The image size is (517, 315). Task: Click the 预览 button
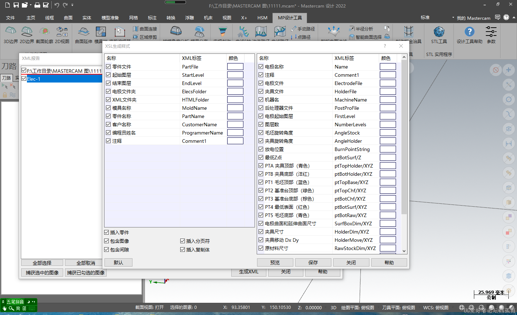click(x=275, y=263)
